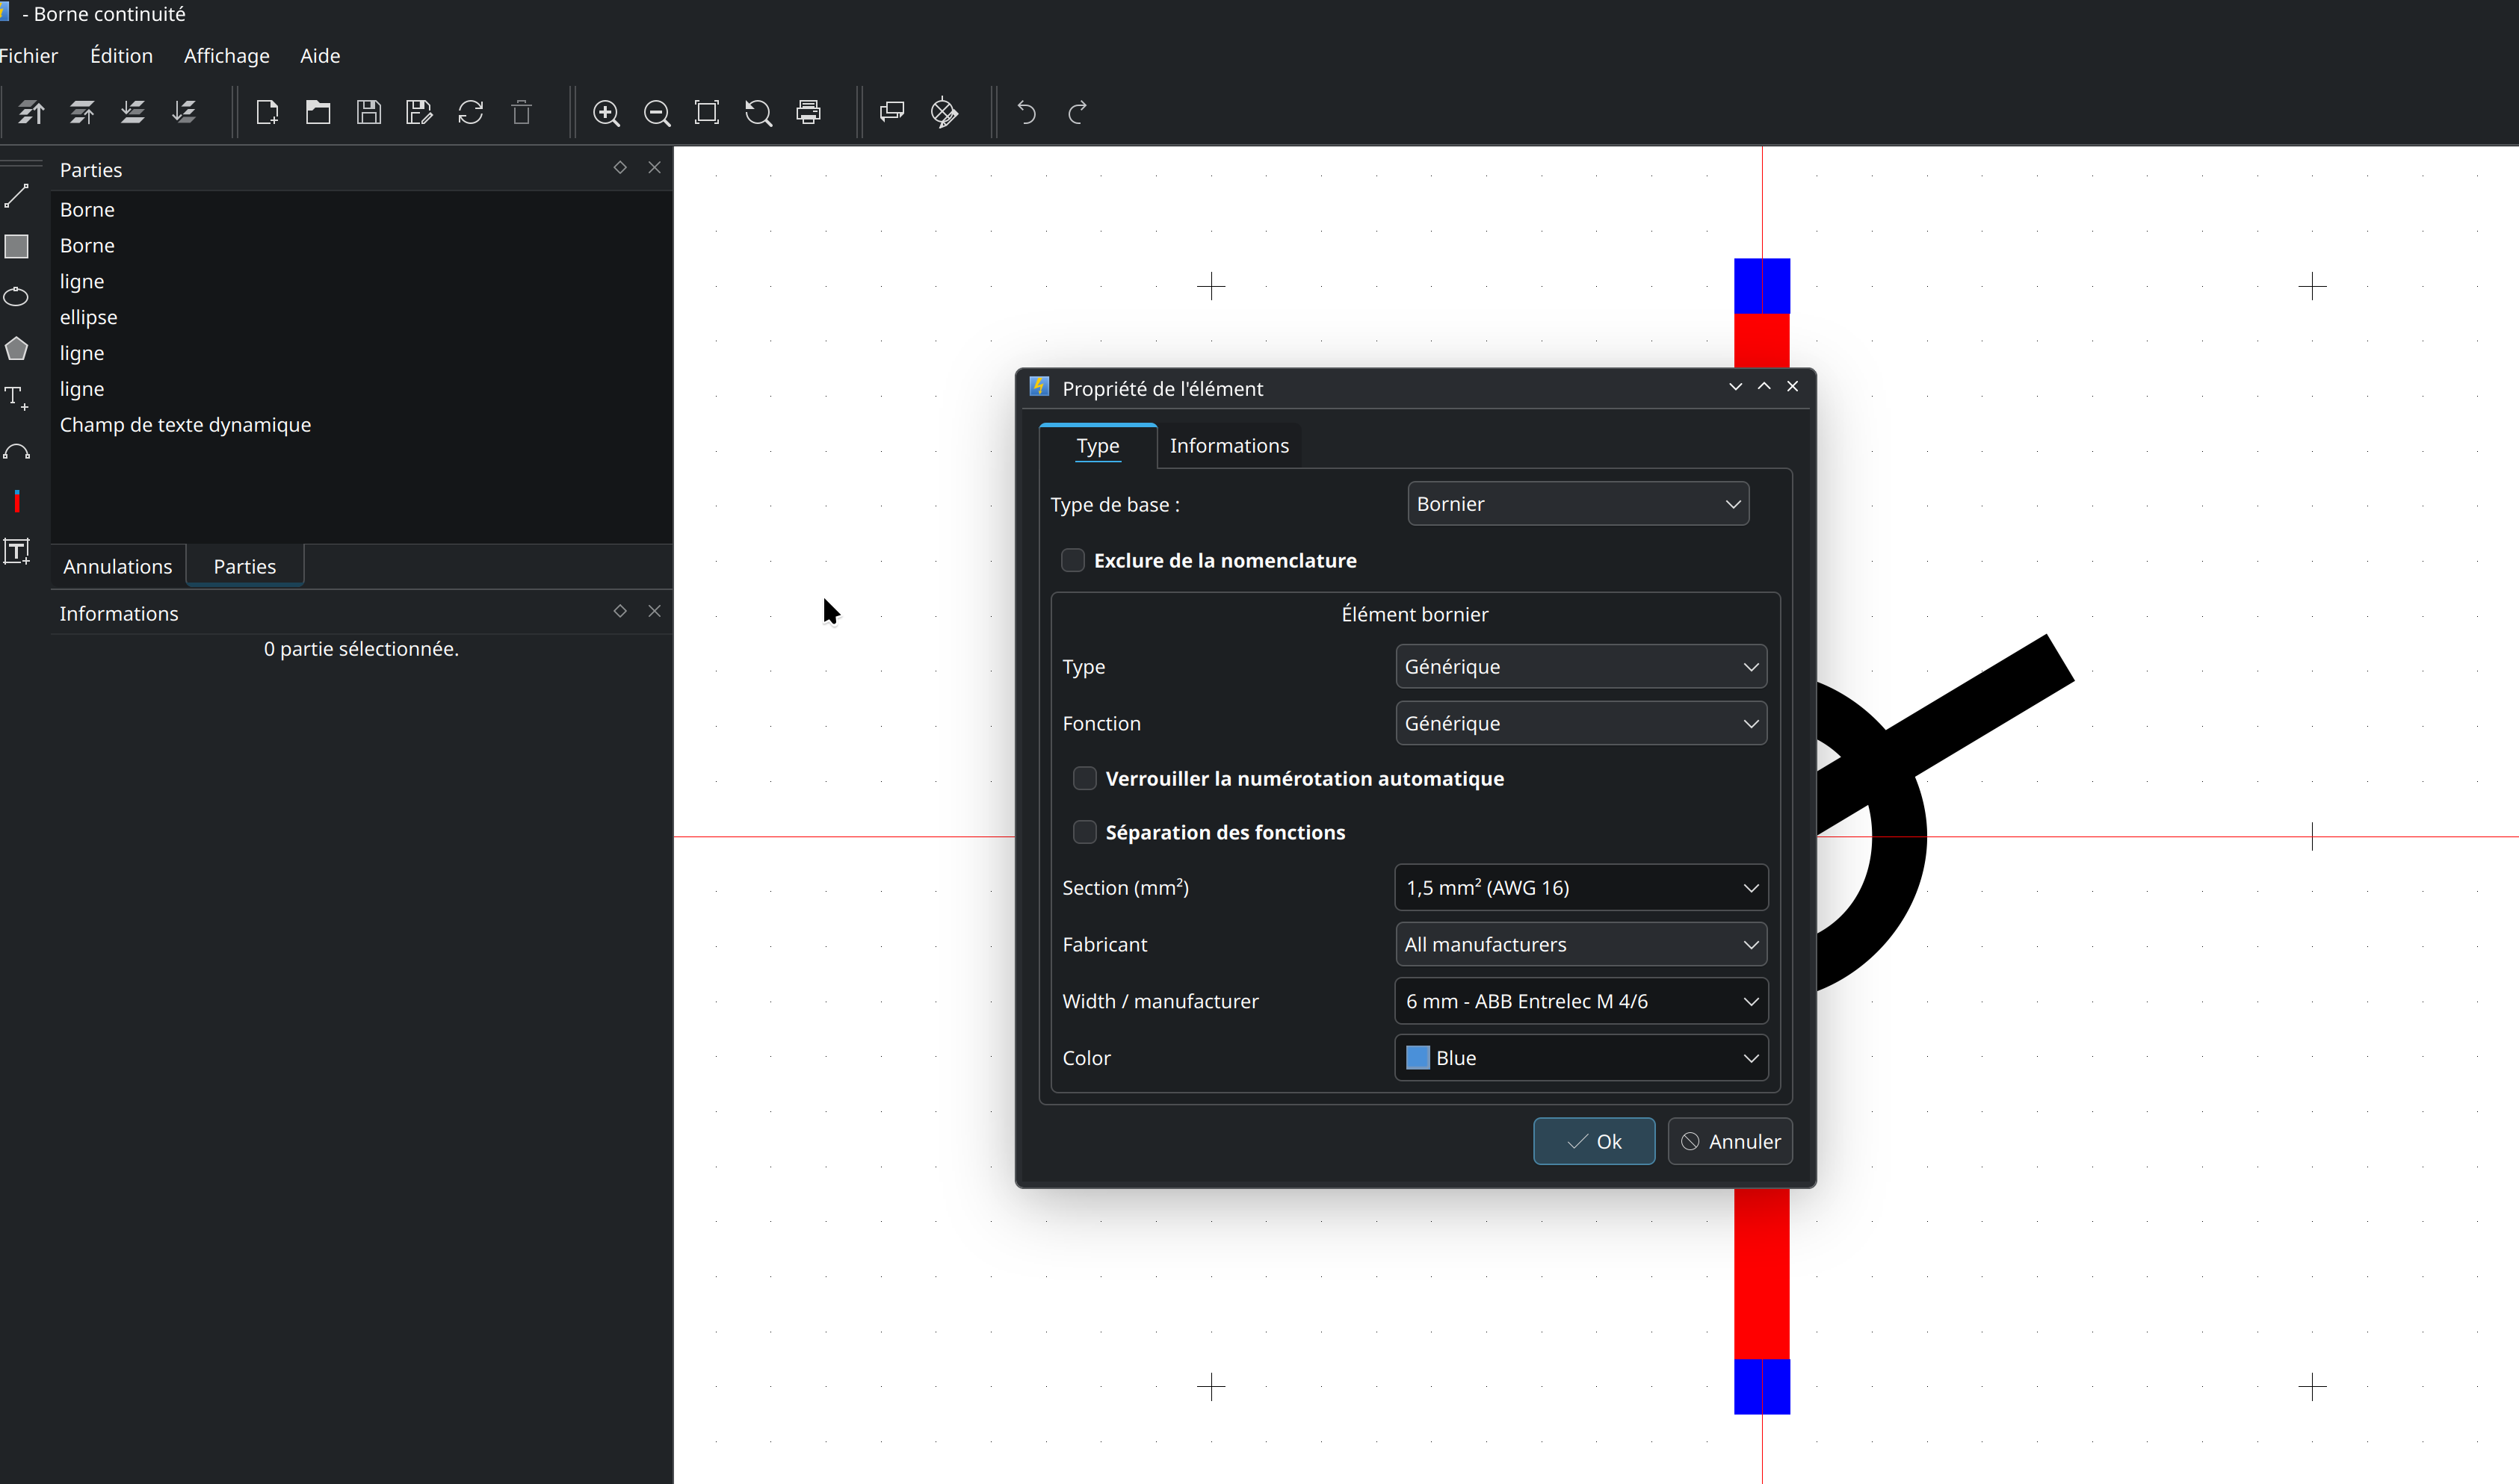Click the raise one level icon
Screen dimensions: 2519x1484
click(x=82, y=112)
